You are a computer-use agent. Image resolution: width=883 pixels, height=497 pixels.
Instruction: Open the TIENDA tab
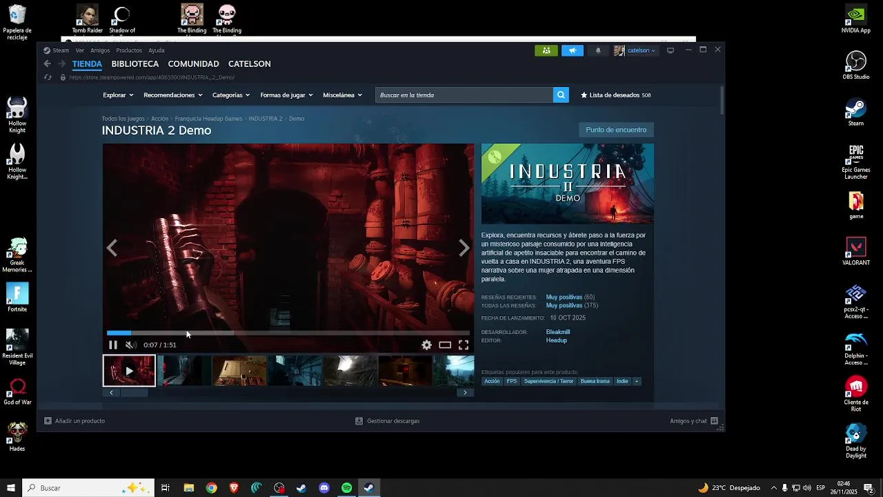tap(87, 64)
